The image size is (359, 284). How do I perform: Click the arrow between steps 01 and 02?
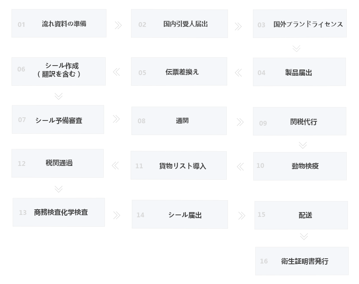click(x=118, y=26)
